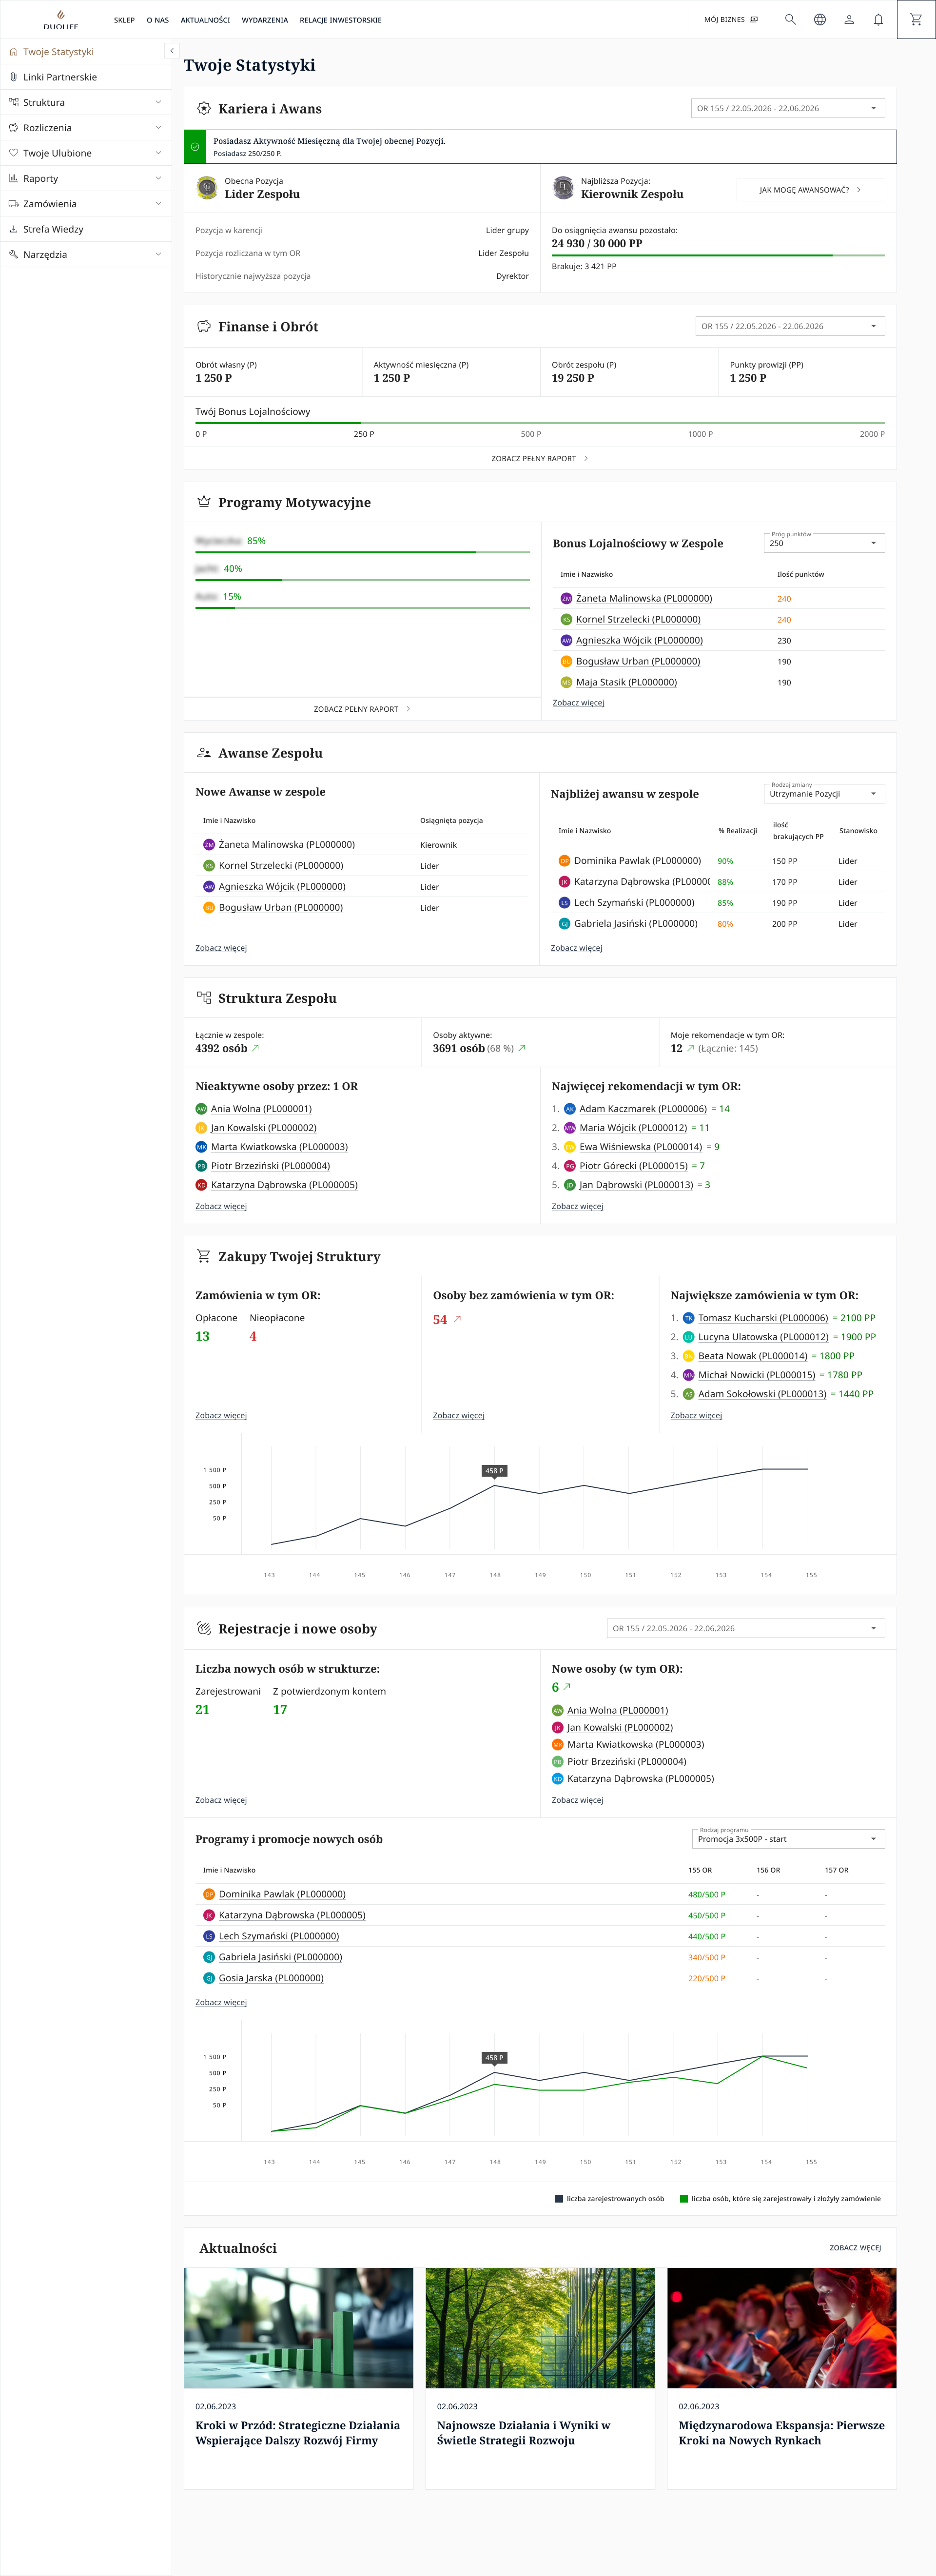This screenshot has height=2576, width=936.
Task: Open the shopping cart icon
Action: (916, 19)
